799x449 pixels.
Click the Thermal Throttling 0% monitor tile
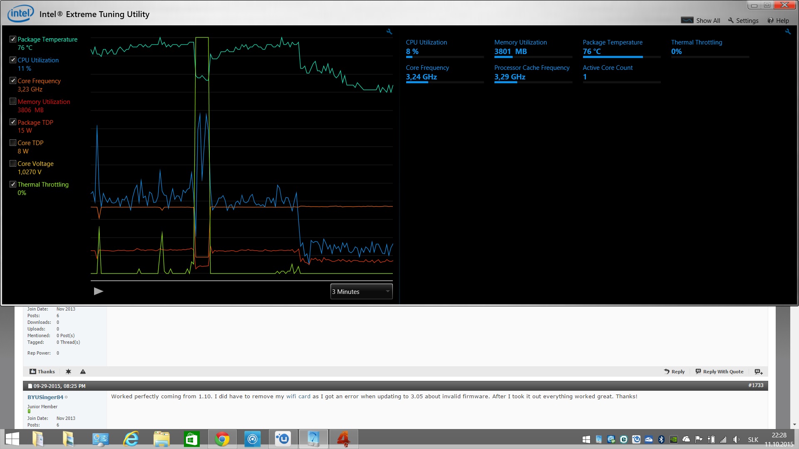coord(710,48)
